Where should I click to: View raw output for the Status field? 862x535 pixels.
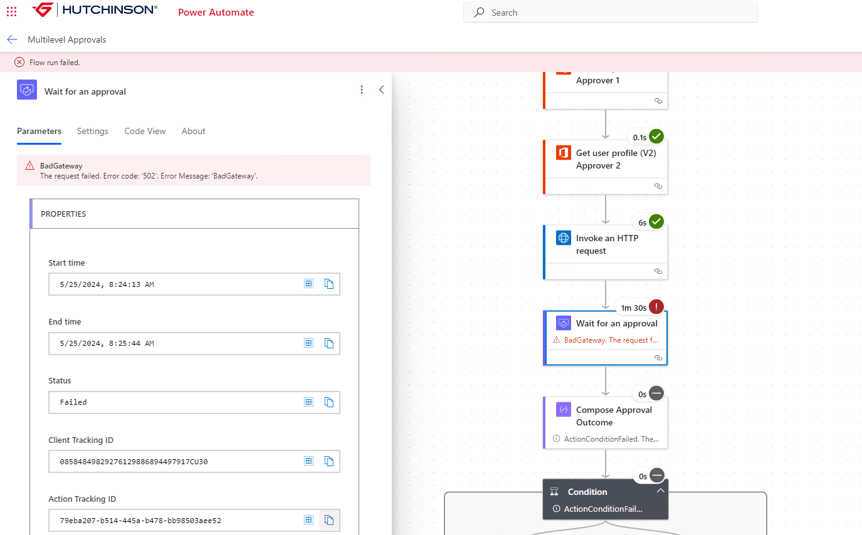[308, 402]
